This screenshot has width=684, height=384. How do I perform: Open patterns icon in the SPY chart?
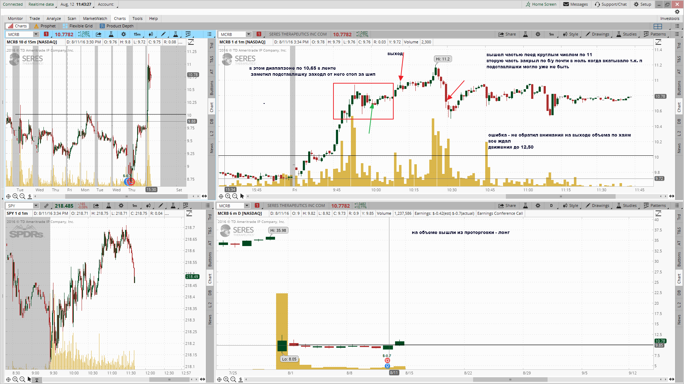point(186,206)
